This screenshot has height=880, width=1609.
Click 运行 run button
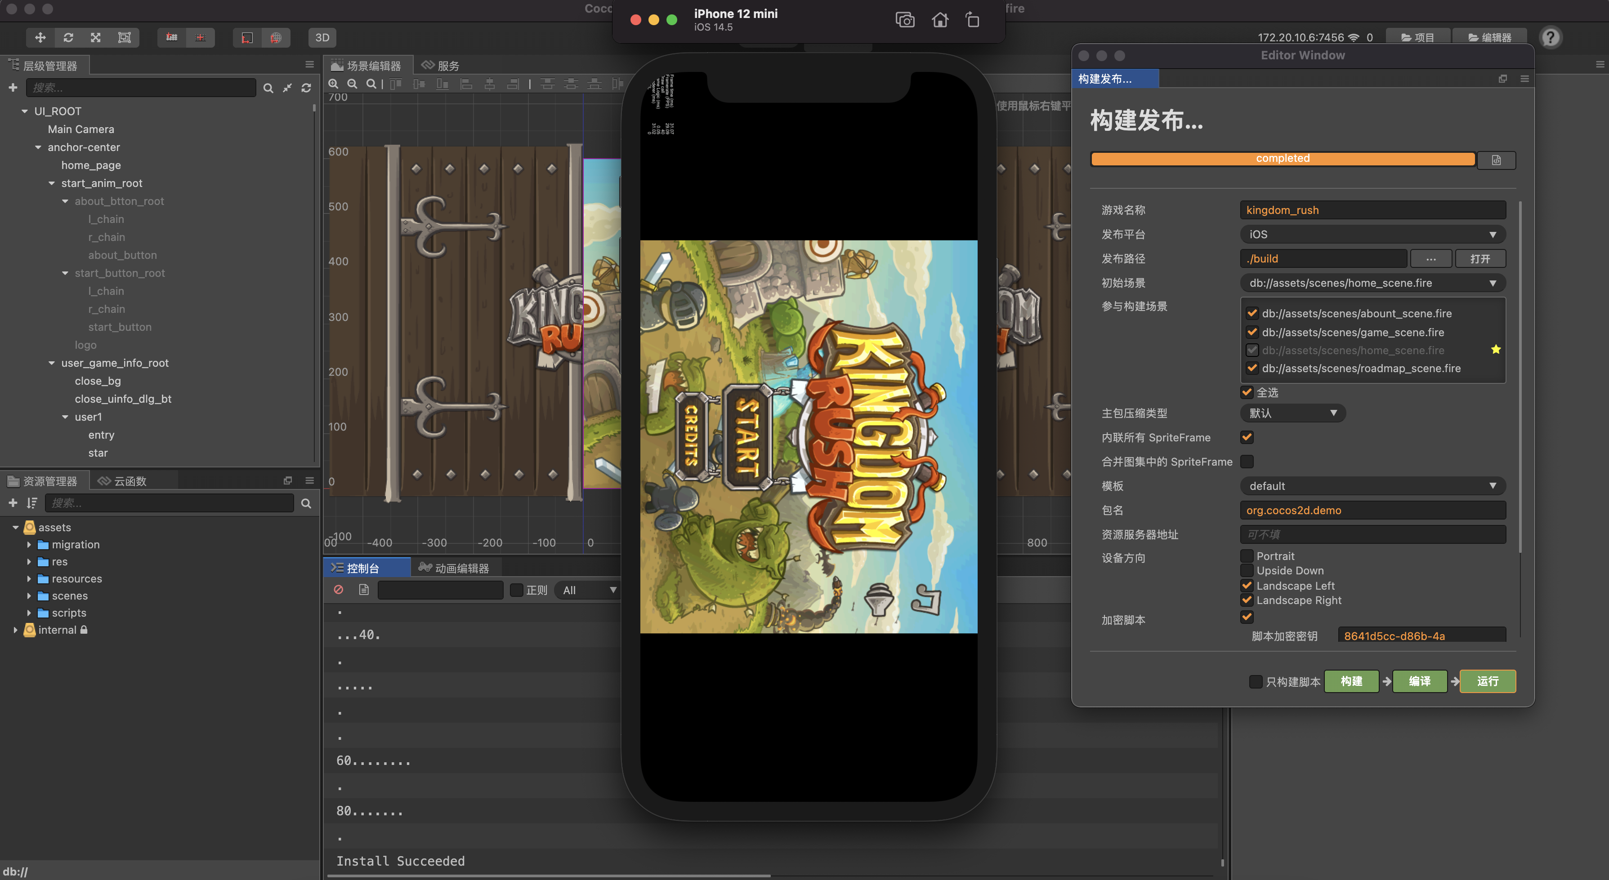pos(1487,681)
